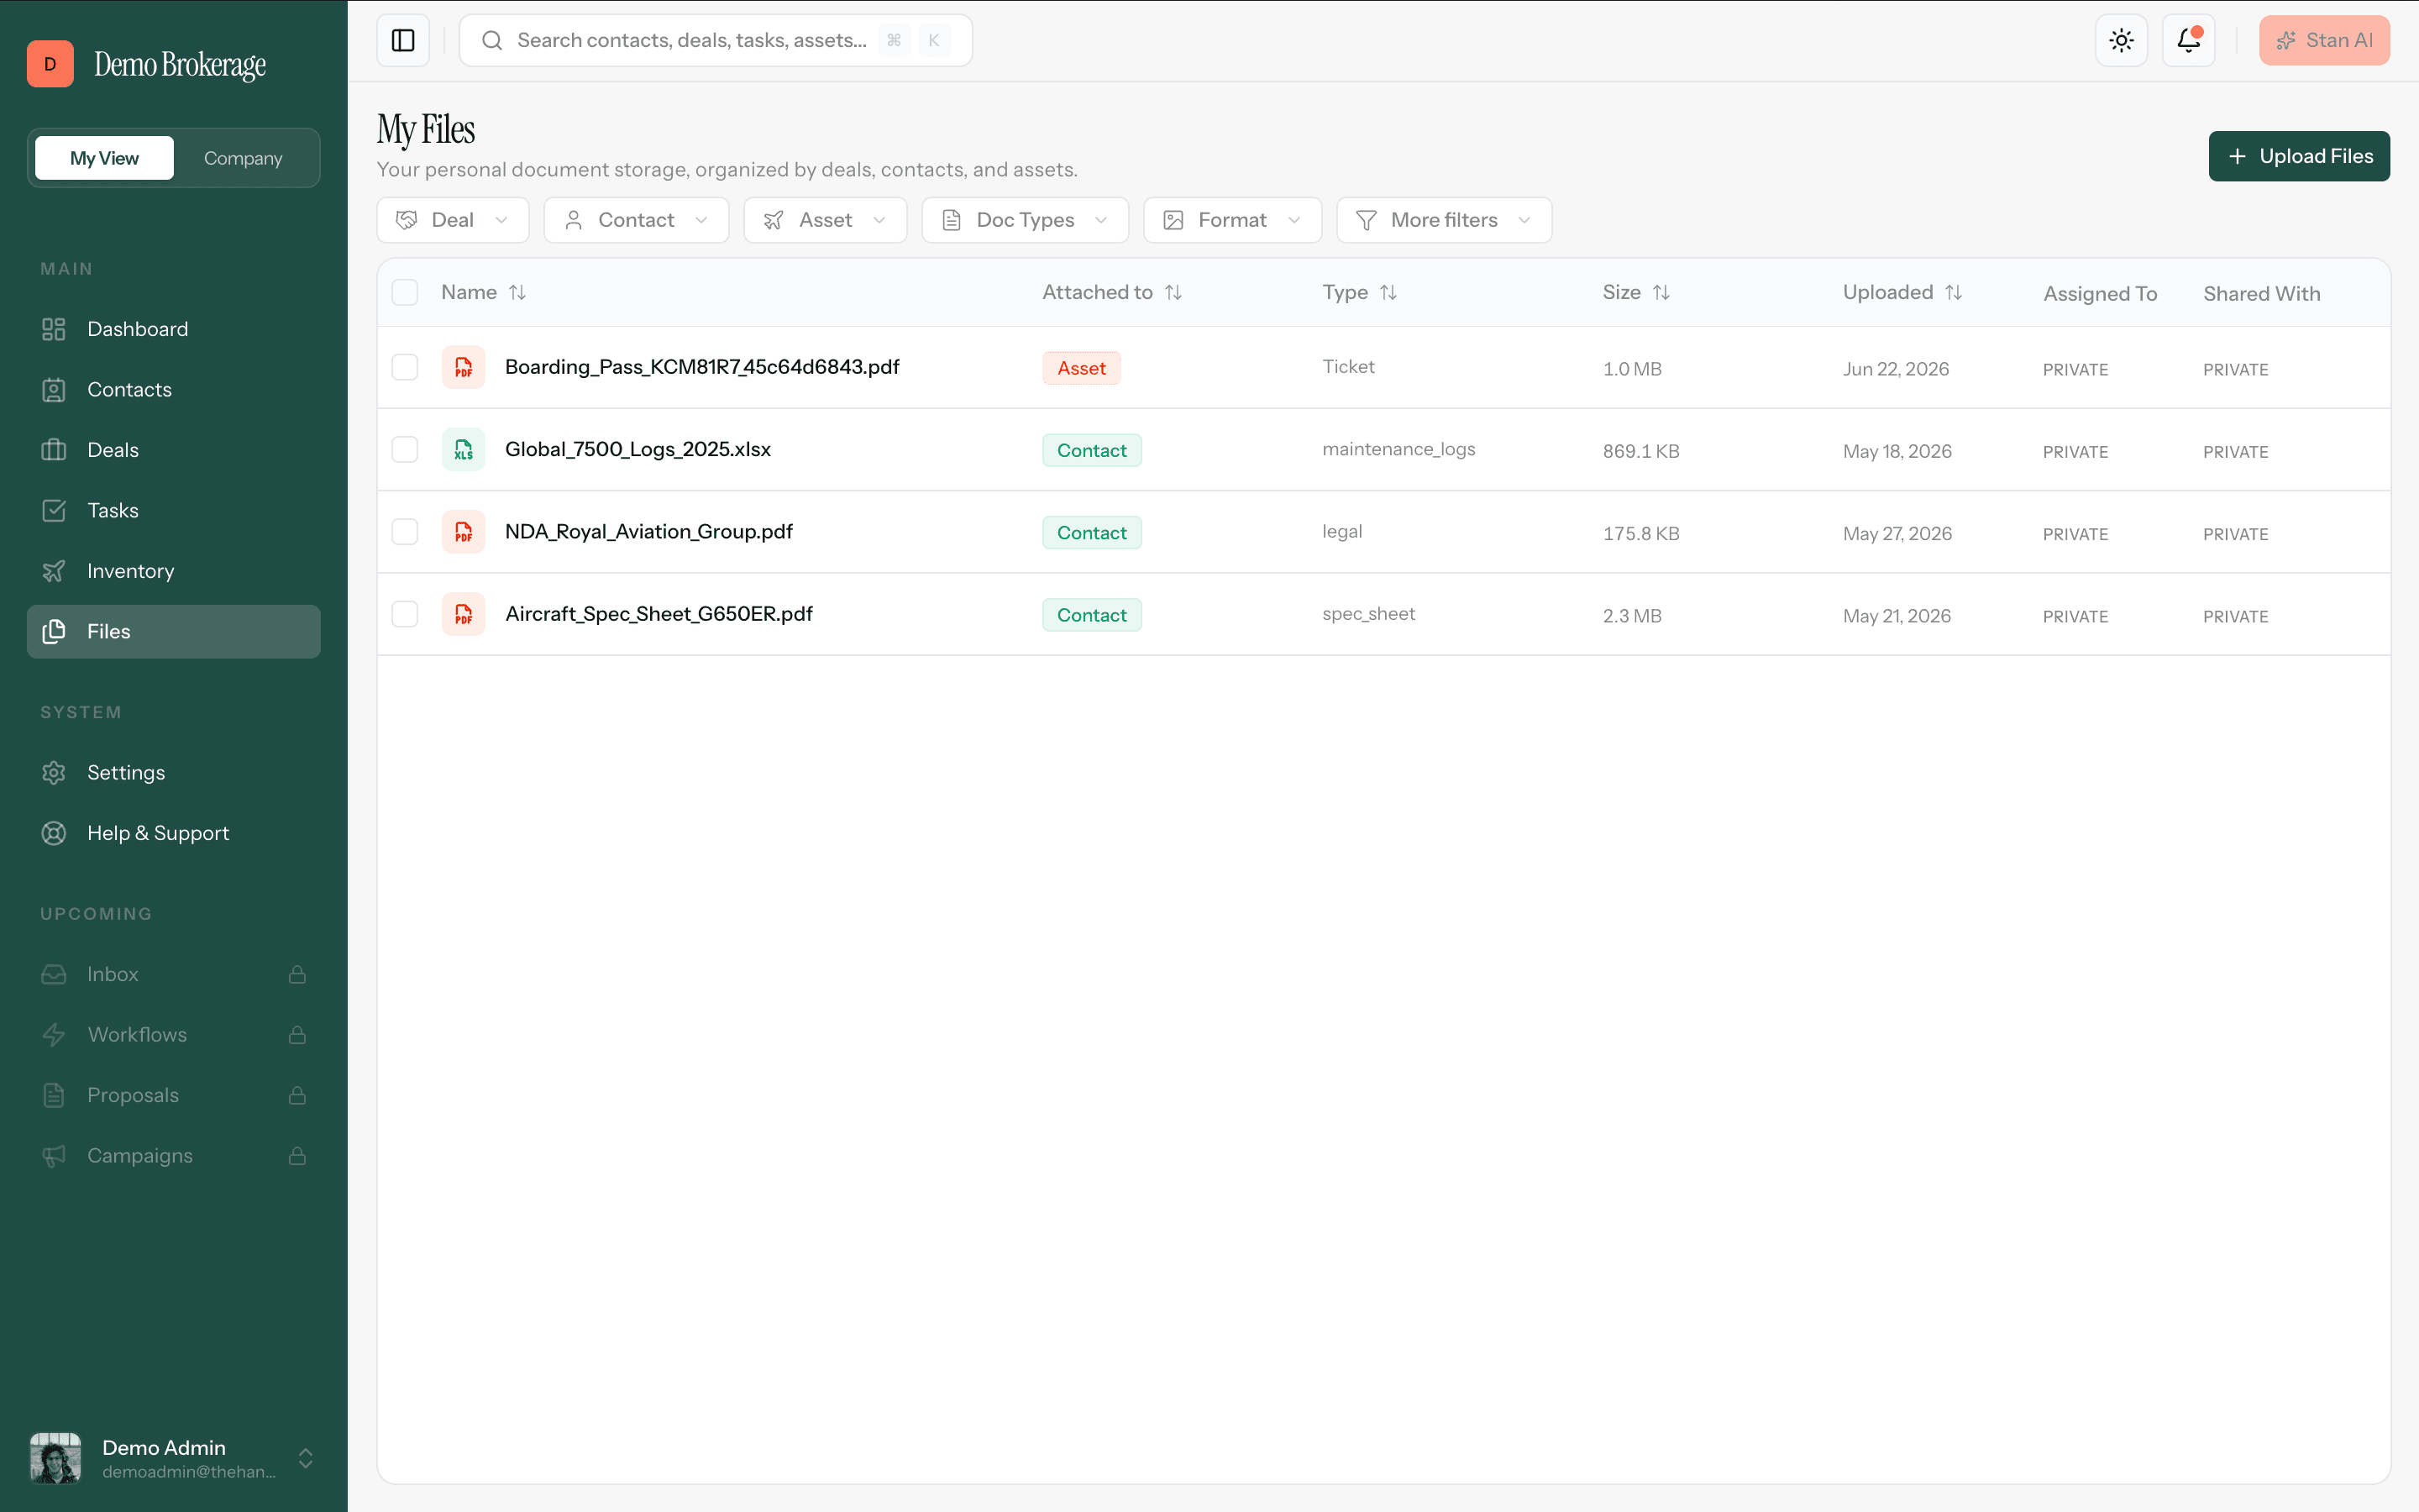Click the Help & Support lifebuoy icon
Viewport: 2419px width, 1512px height.
coord(54,833)
